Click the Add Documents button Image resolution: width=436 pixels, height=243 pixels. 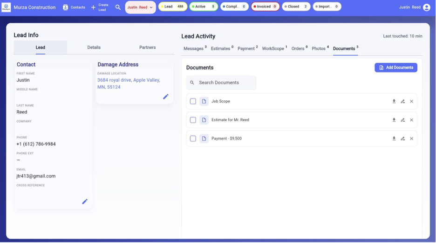(395, 67)
